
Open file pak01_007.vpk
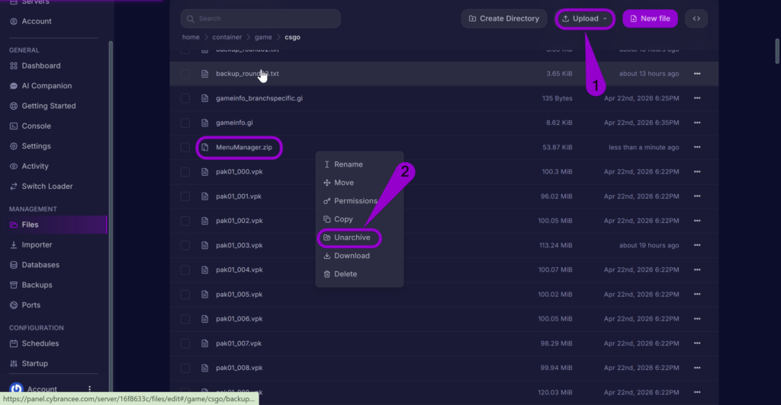point(239,343)
